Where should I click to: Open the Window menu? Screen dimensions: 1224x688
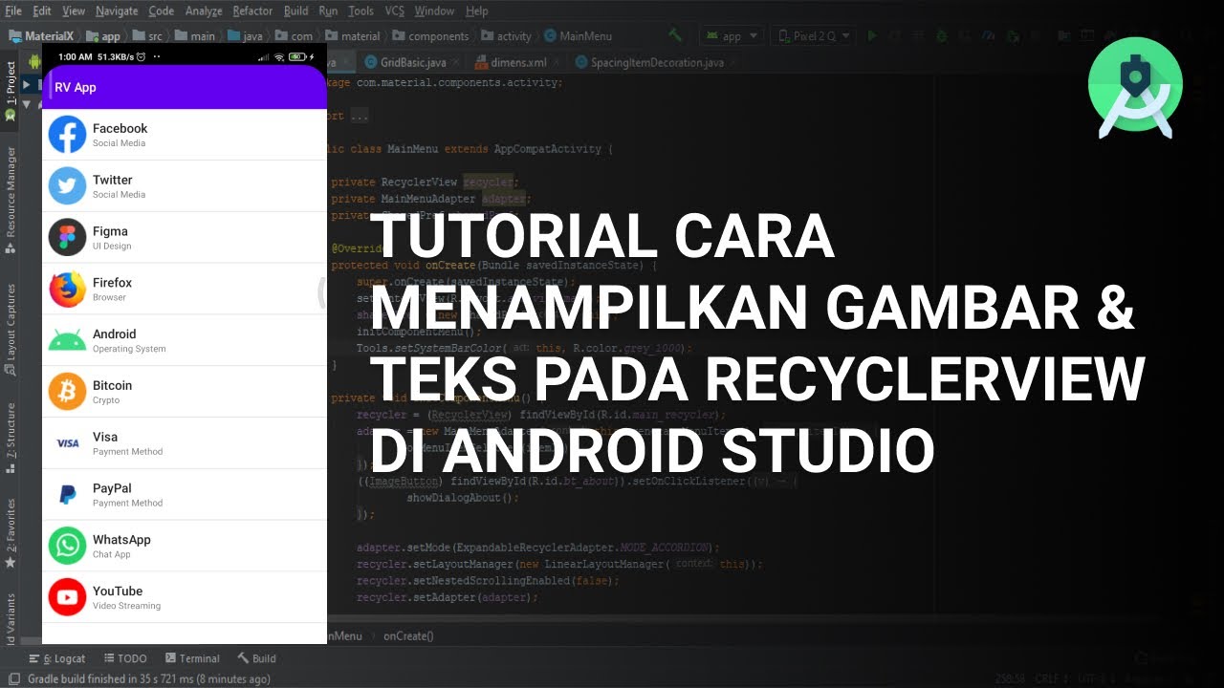point(434,11)
